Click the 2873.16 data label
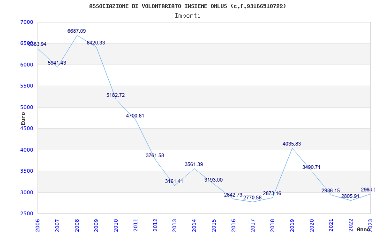The width and height of the screenshot is (375, 234). [x=272, y=193]
